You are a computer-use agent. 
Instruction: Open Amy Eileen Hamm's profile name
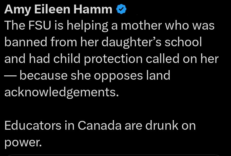click(58, 10)
